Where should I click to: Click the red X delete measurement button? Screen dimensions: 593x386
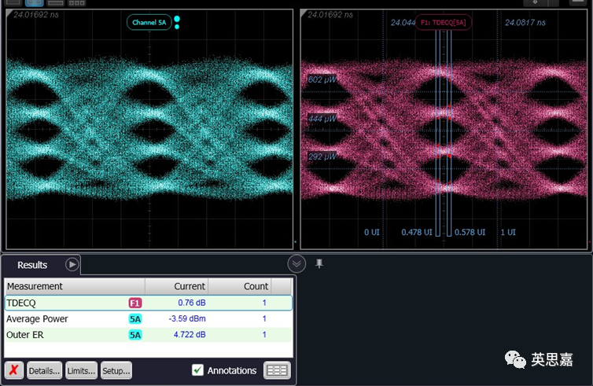(14, 370)
